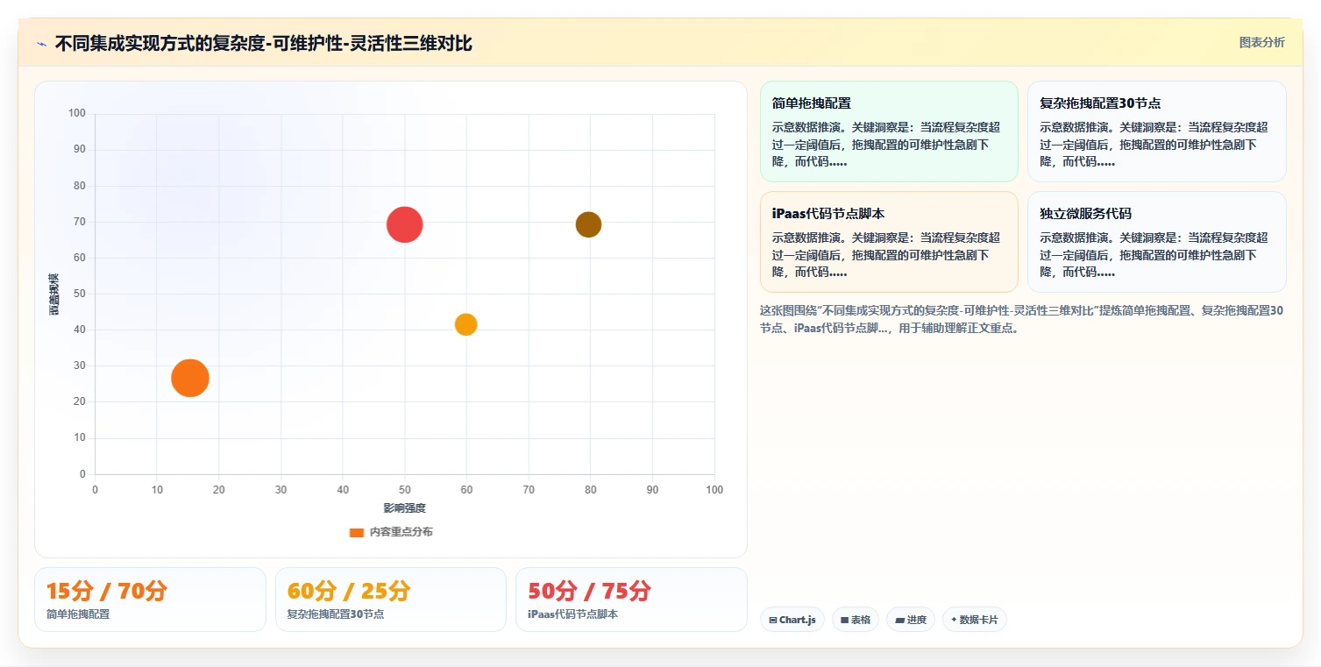Click the icon inside the 表格 chip
Image resolution: width=1321 pixels, height=667 pixels.
[844, 620]
